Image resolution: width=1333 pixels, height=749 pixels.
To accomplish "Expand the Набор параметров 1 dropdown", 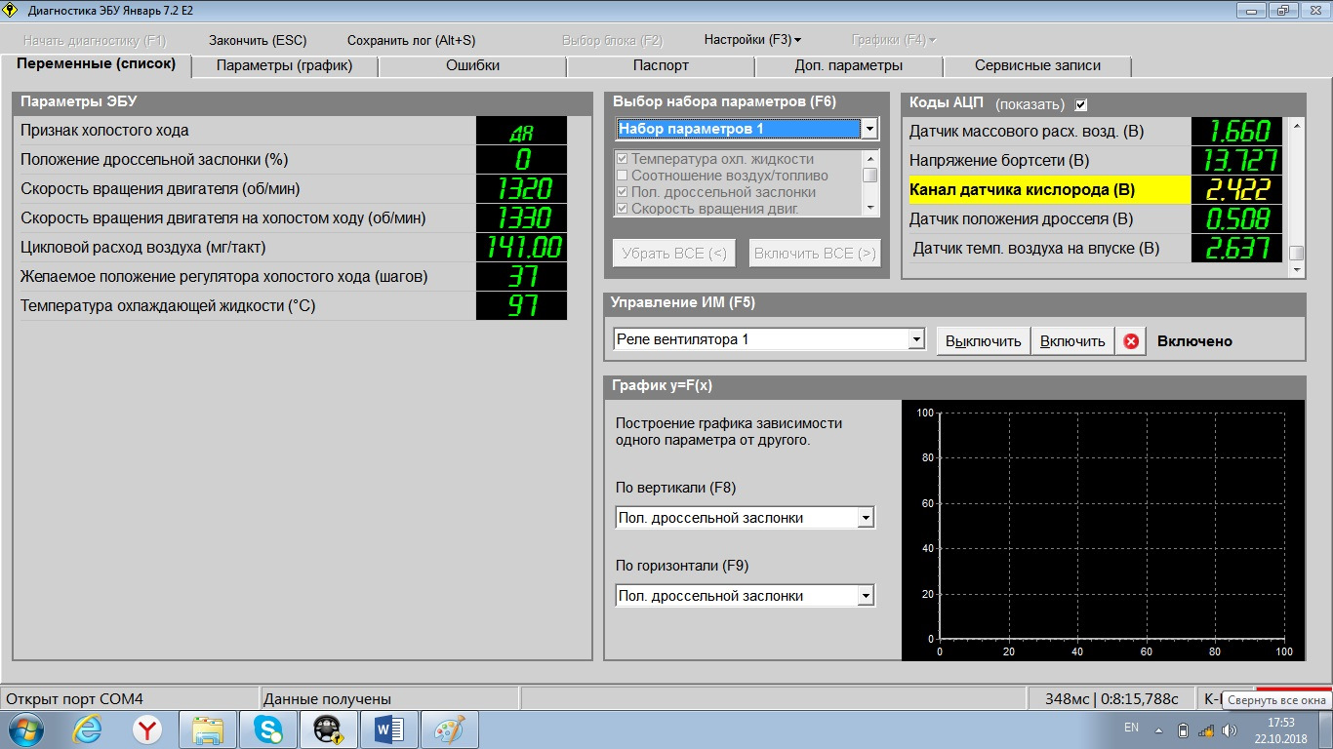I will coord(868,129).
